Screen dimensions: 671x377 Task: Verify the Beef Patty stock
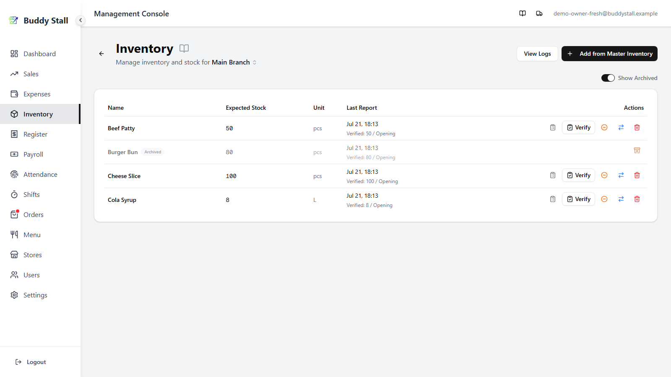[578, 127]
